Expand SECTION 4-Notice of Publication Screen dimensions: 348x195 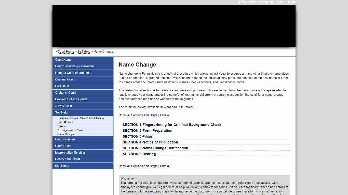(x=150, y=142)
